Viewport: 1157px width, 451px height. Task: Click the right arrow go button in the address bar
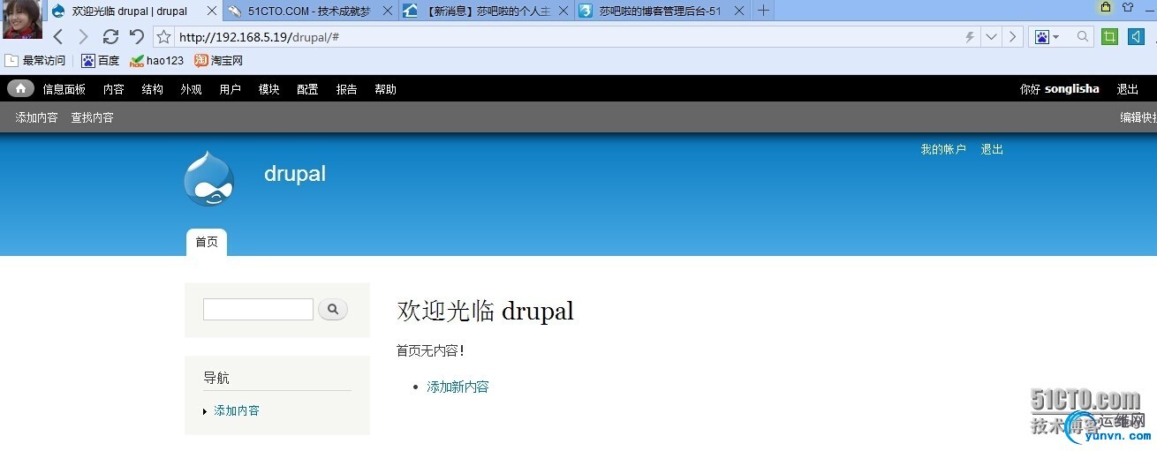coord(1012,37)
